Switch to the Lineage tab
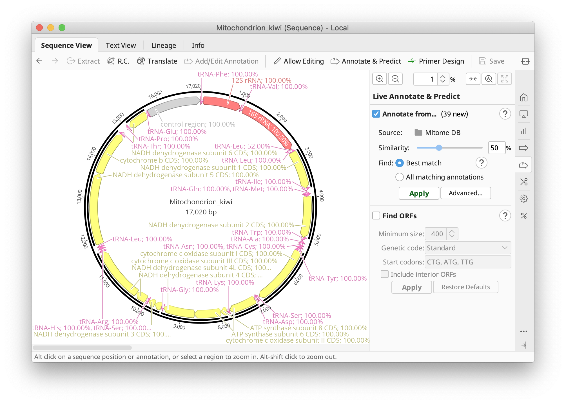 pos(164,45)
